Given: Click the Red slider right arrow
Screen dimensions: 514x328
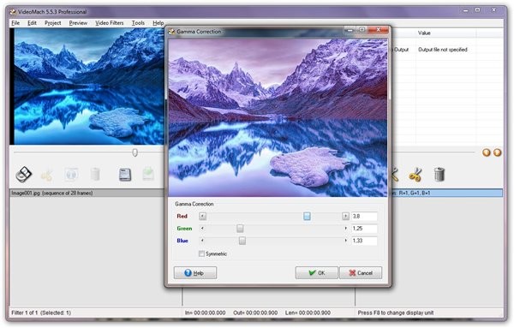Looking at the screenshot, I should coord(345,217).
